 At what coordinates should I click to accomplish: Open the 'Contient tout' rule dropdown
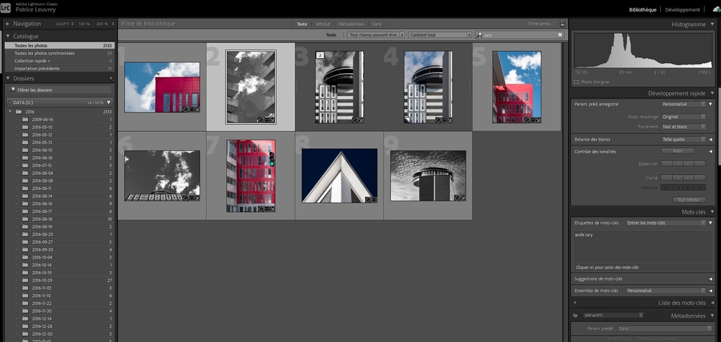click(x=441, y=34)
